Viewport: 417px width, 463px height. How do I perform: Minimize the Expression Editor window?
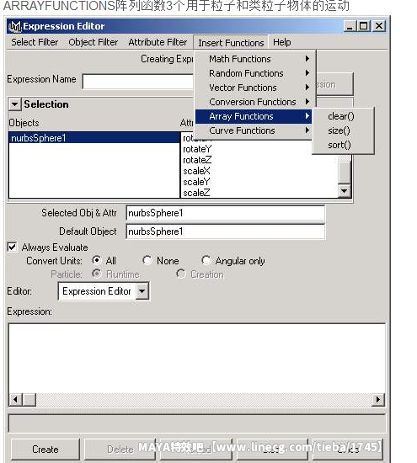350,26
